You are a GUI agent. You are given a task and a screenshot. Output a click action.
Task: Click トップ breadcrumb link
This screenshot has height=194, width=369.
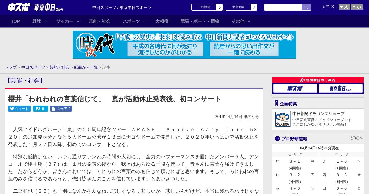[x=10, y=67]
